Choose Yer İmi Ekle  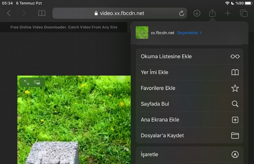tap(190, 72)
